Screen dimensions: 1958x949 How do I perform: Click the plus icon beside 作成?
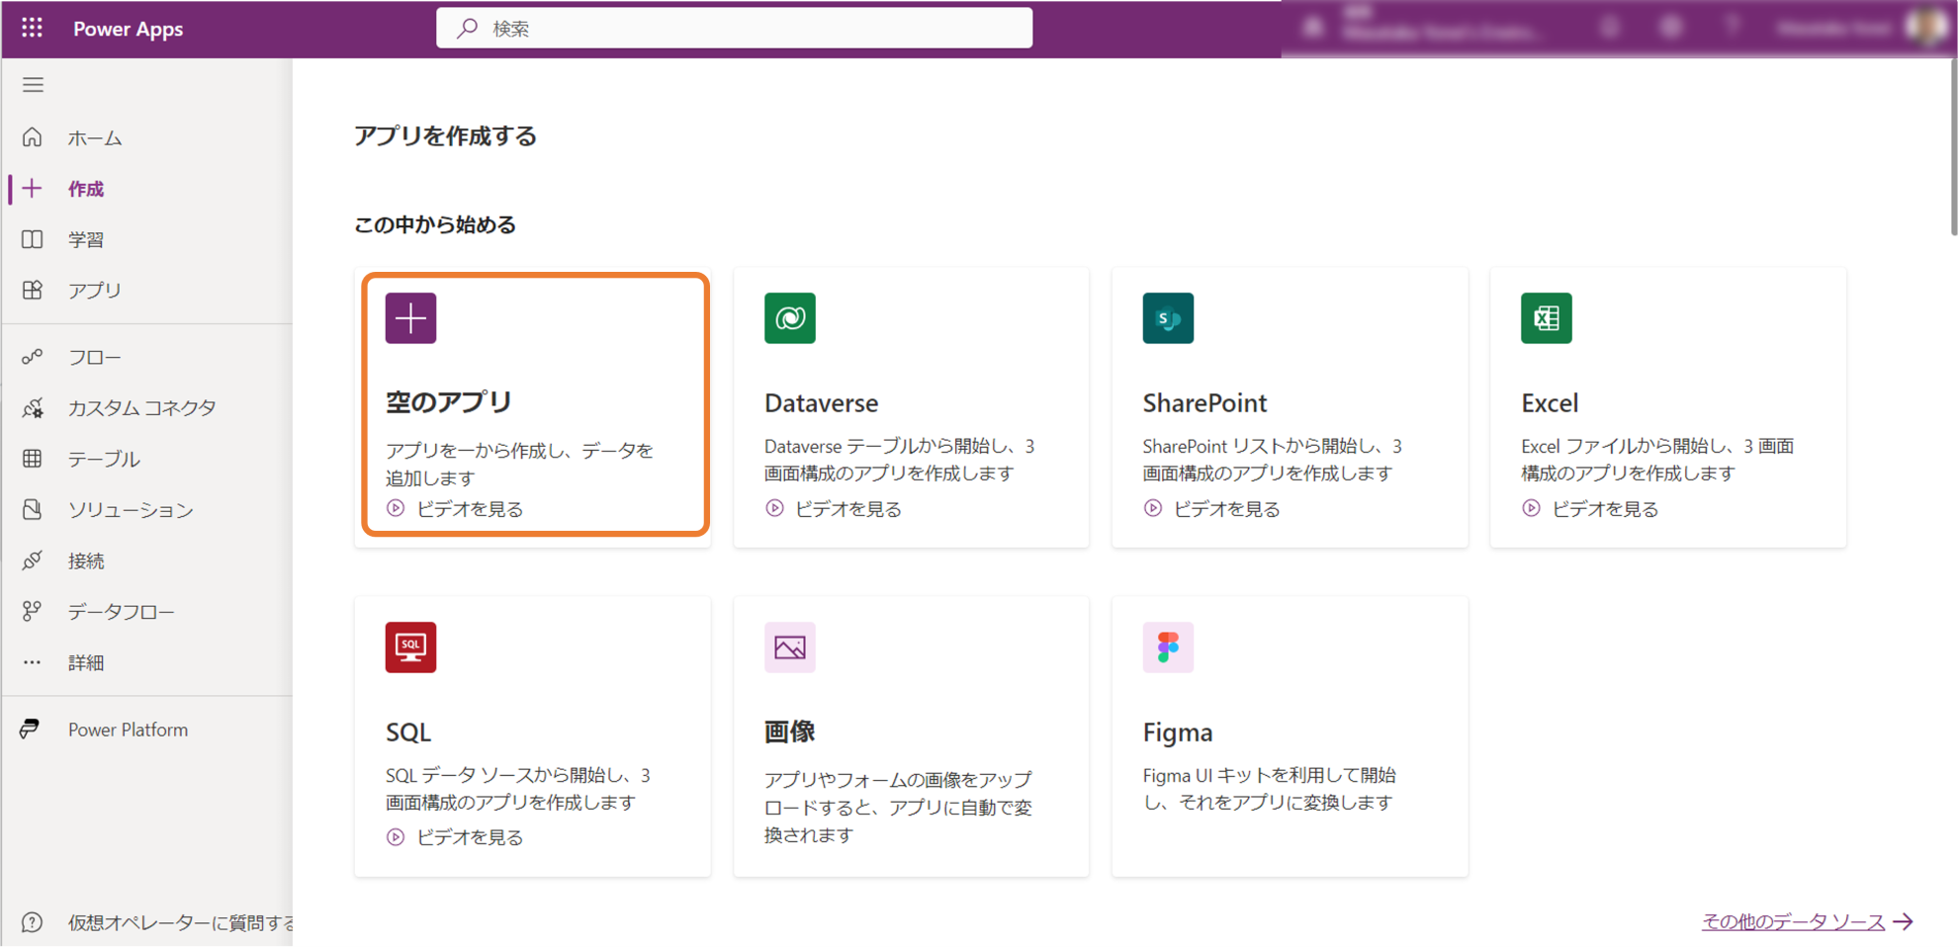point(33,188)
